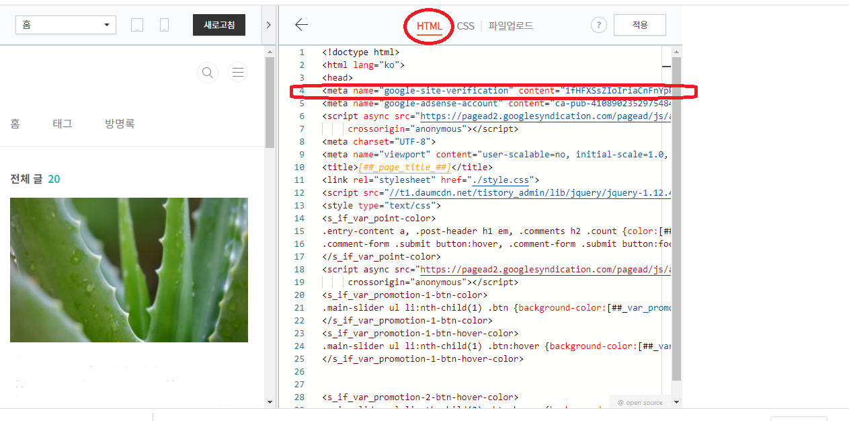Click the .main-slider .btn:hover line 24
This screenshot has height=421, width=849.
(x=497, y=346)
